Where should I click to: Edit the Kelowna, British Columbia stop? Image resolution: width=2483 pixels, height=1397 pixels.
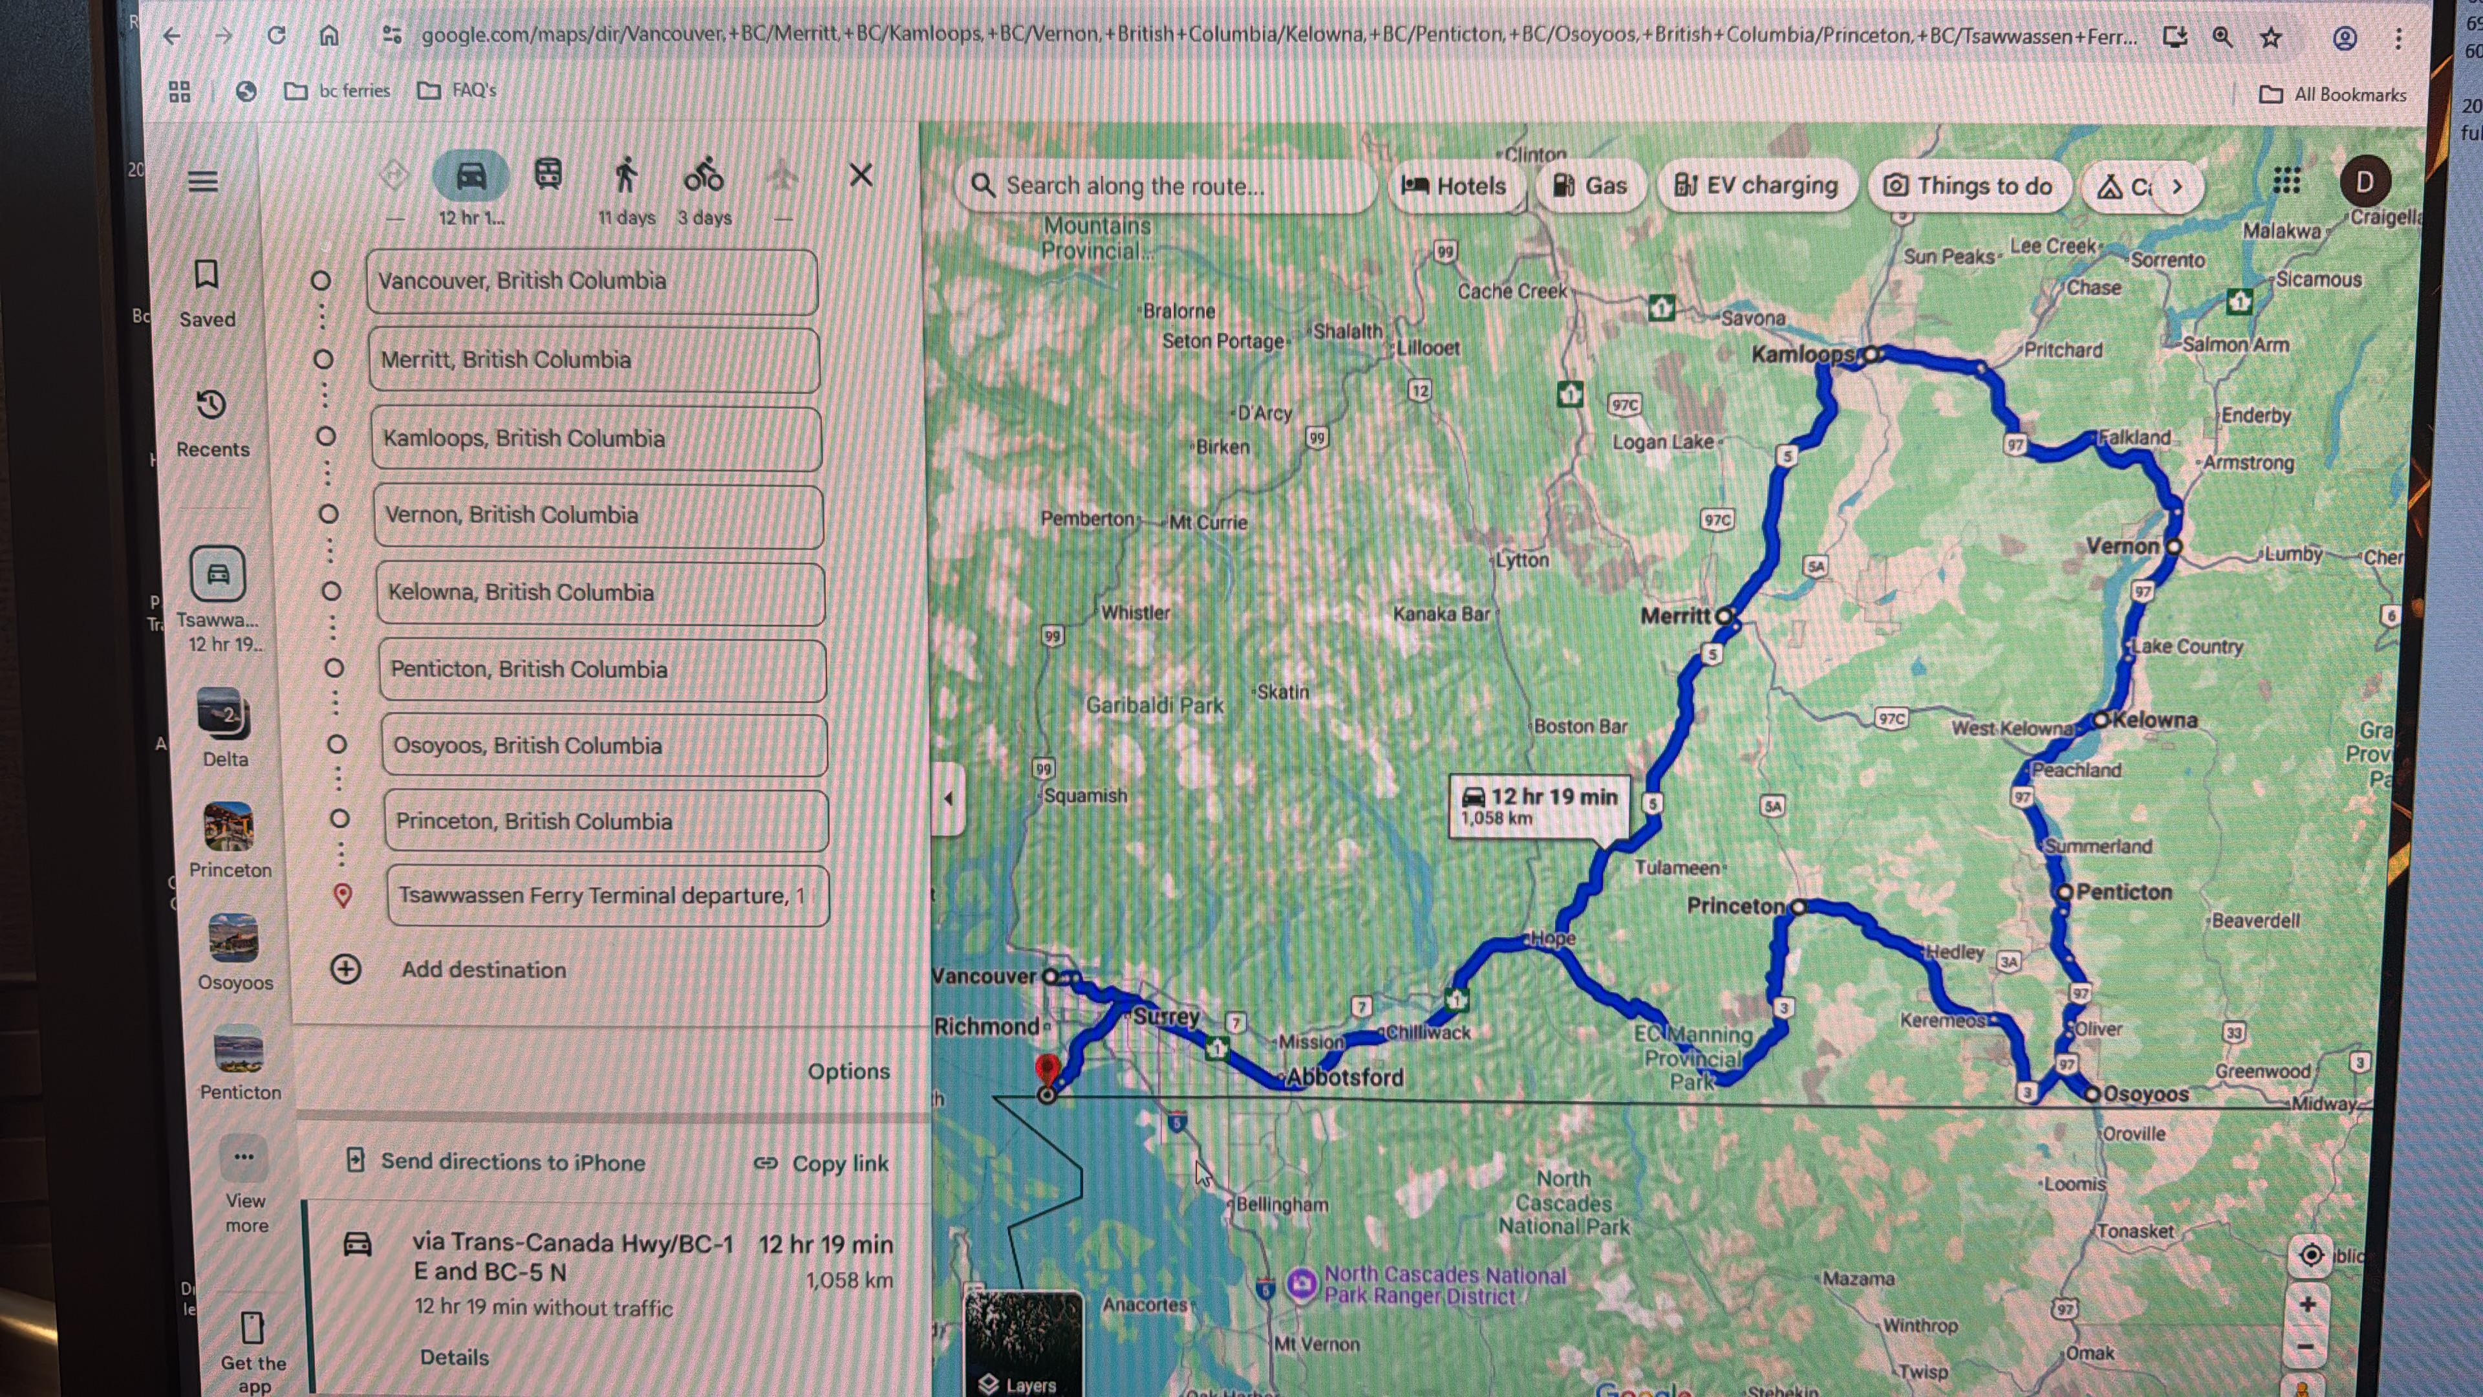(601, 593)
